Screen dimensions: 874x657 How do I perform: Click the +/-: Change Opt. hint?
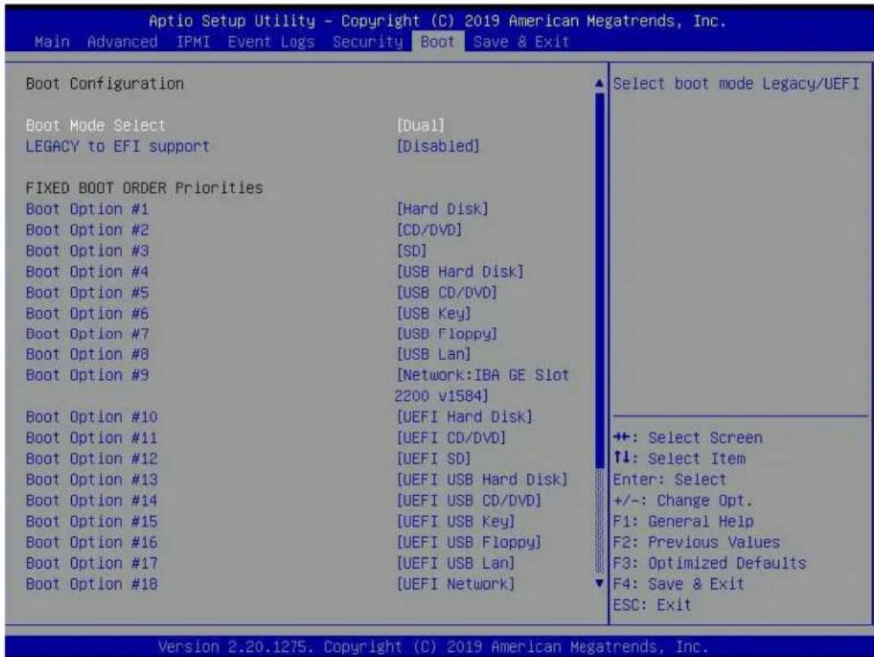pos(683,500)
